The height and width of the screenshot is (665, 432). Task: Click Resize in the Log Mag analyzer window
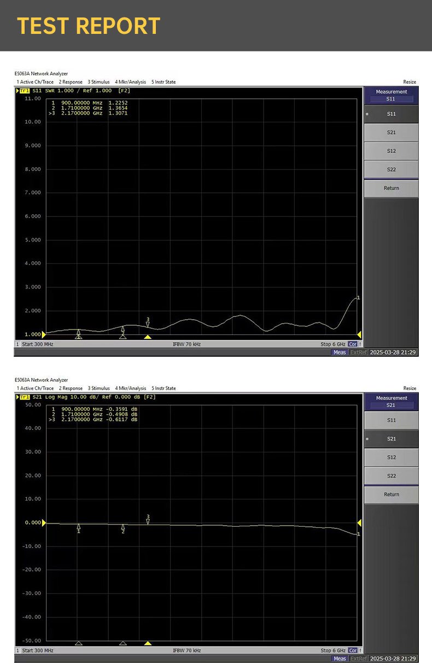410,389
